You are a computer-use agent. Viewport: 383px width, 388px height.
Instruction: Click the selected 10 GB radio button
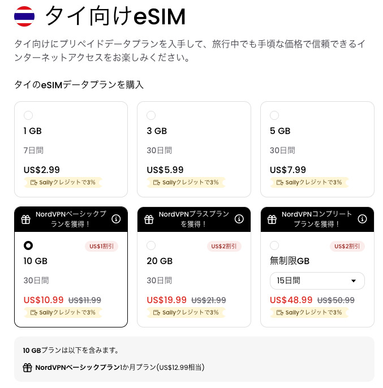click(28, 245)
